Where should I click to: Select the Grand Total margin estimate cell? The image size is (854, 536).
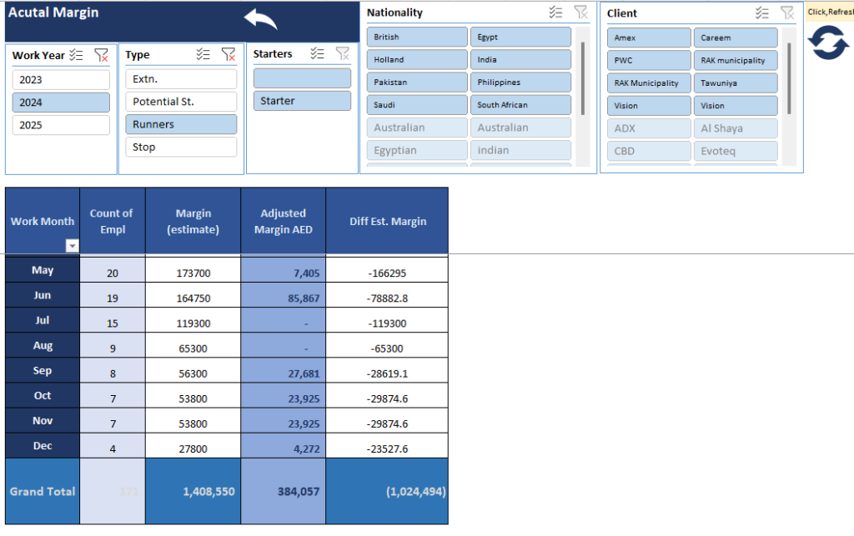pyautogui.click(x=193, y=492)
